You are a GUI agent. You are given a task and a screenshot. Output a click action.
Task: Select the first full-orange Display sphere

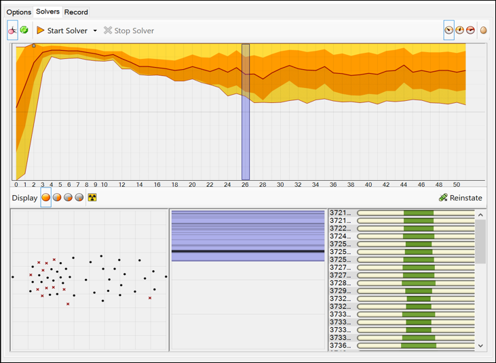(46, 198)
